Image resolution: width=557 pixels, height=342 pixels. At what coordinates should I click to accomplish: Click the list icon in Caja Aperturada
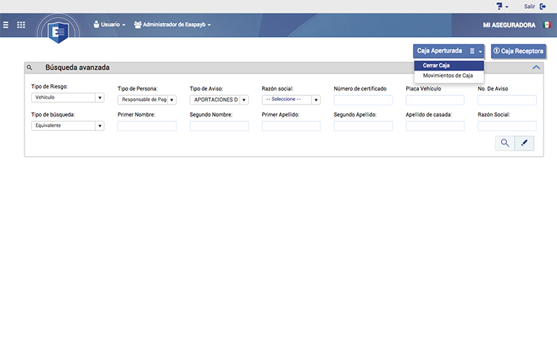[x=472, y=51]
